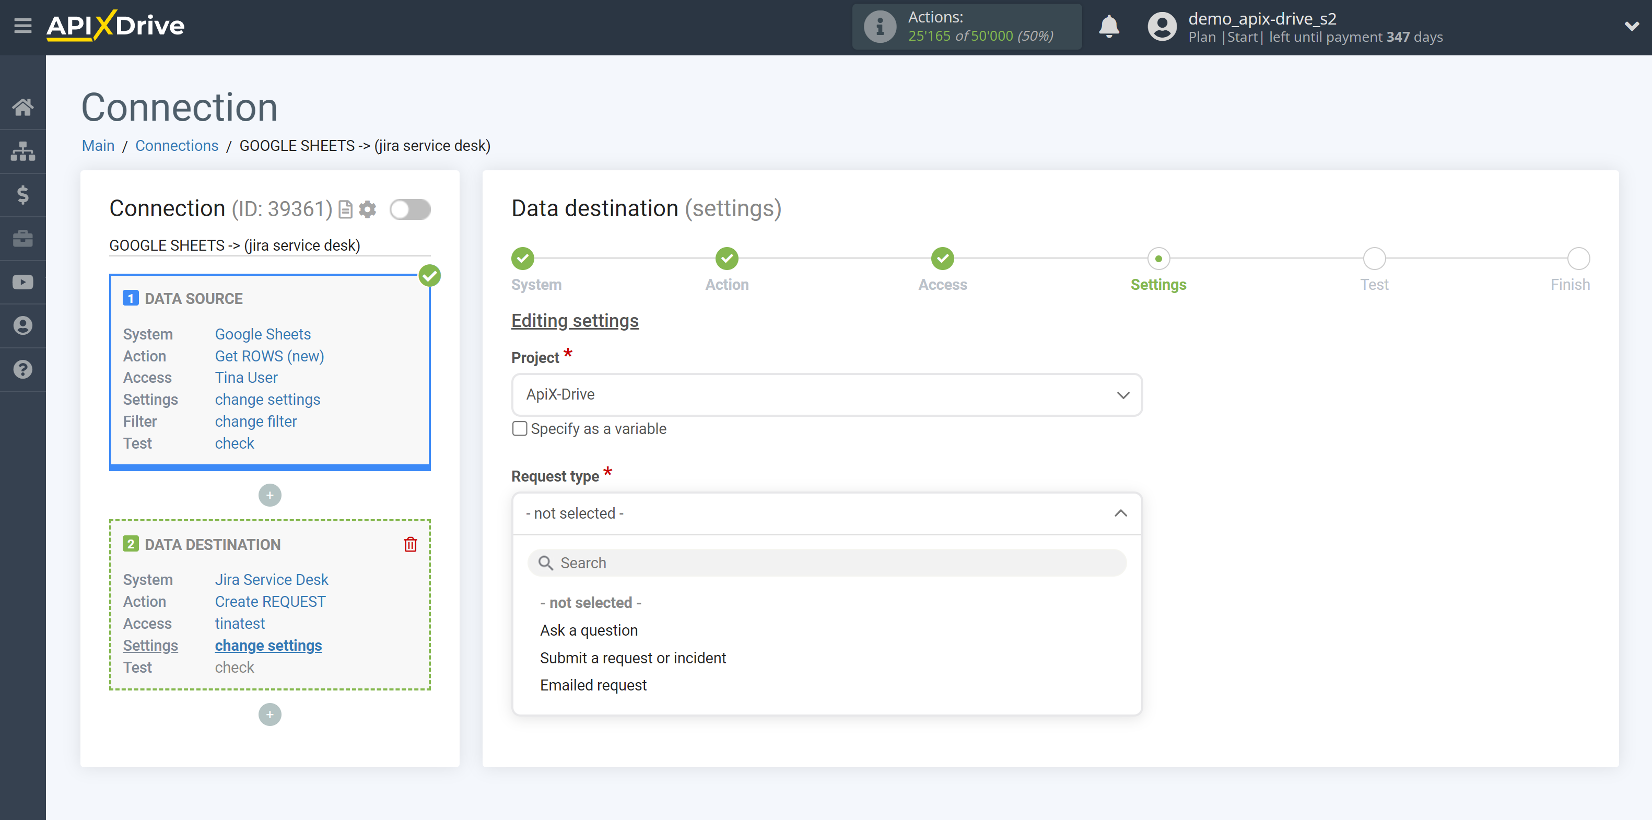Click the Finish step circle
The height and width of the screenshot is (820, 1652).
coord(1578,259)
